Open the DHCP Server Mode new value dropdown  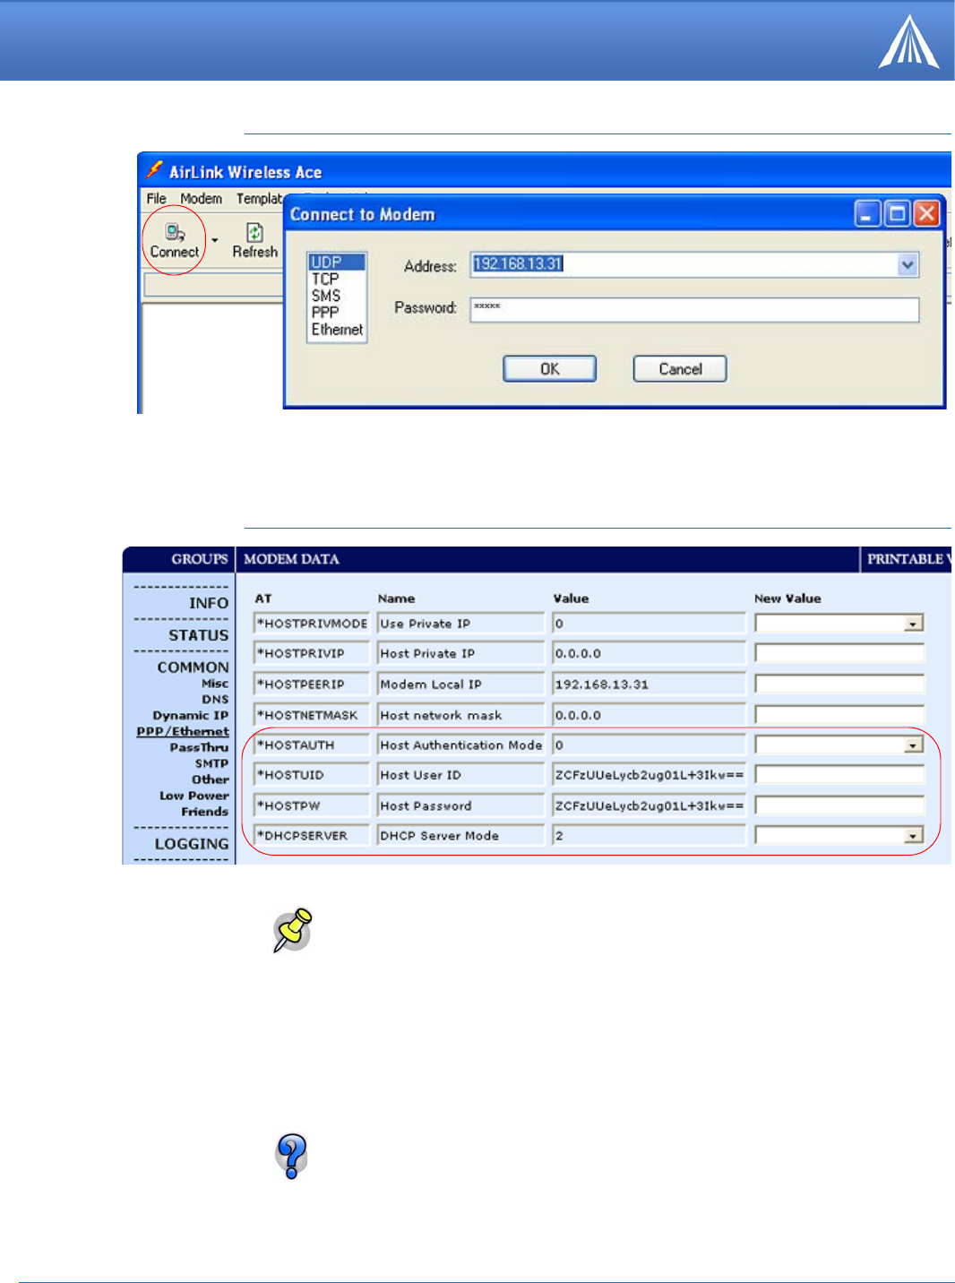pos(914,835)
